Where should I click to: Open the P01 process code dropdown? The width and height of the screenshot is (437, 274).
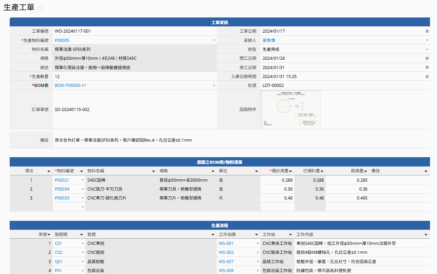tap(83, 271)
